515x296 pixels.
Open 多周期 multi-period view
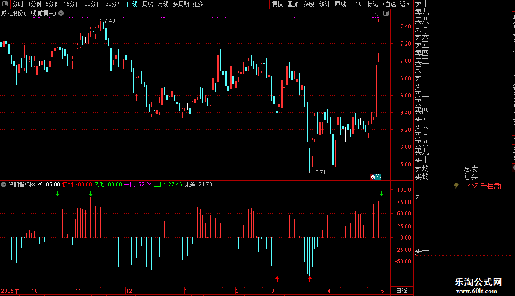coord(180,4)
